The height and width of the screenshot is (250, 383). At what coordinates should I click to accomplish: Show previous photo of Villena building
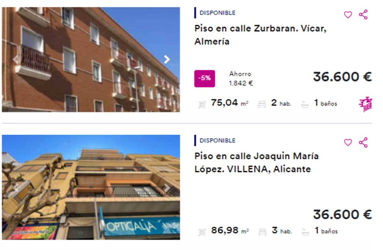pos(15,188)
